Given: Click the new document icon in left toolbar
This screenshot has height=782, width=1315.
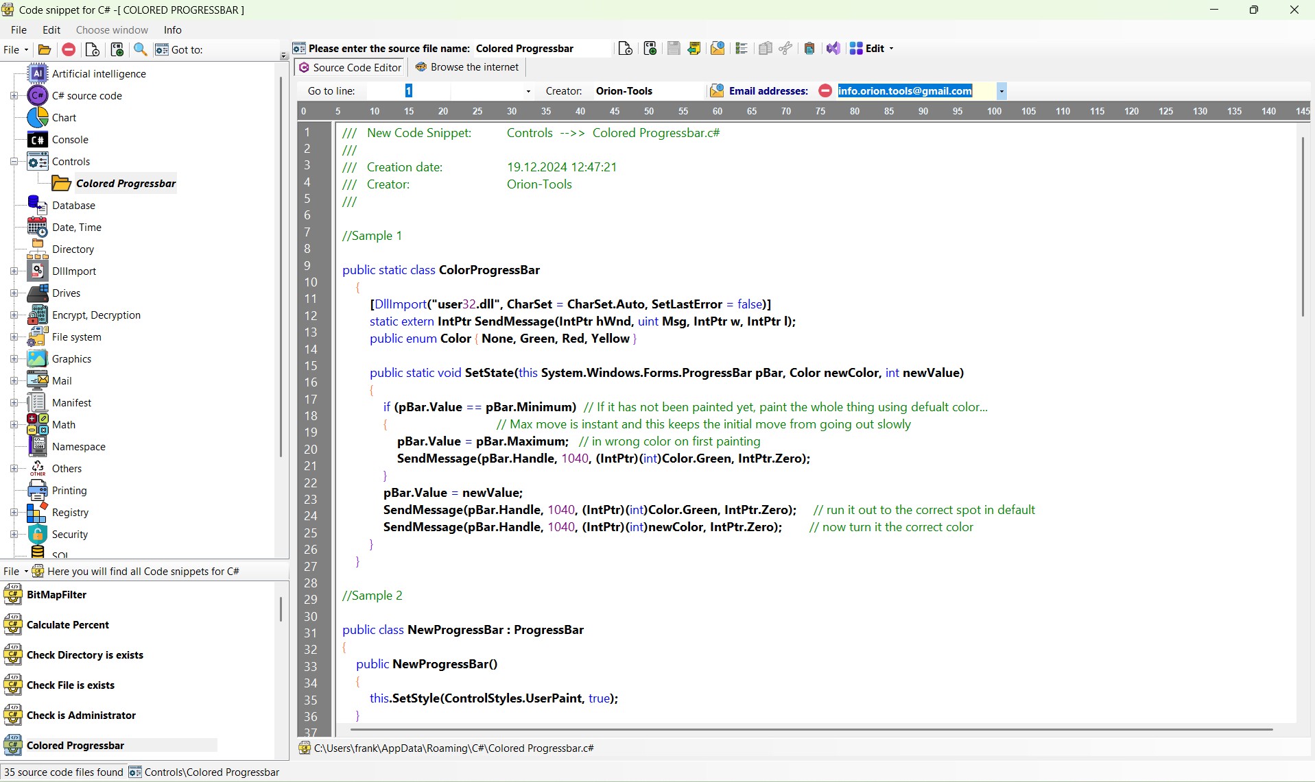Looking at the screenshot, I should 93,49.
